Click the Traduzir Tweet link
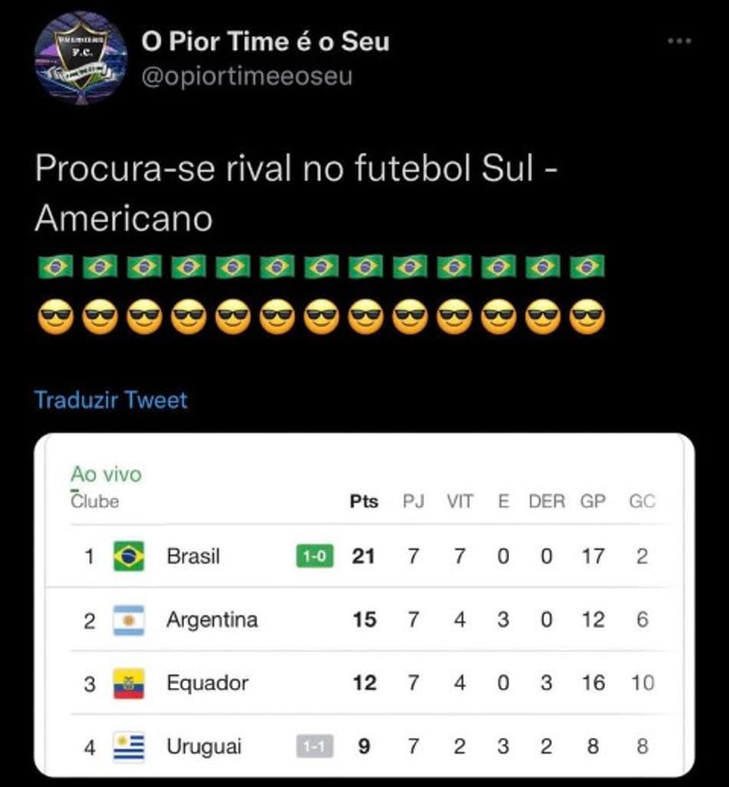This screenshot has height=787, width=729. (x=111, y=400)
